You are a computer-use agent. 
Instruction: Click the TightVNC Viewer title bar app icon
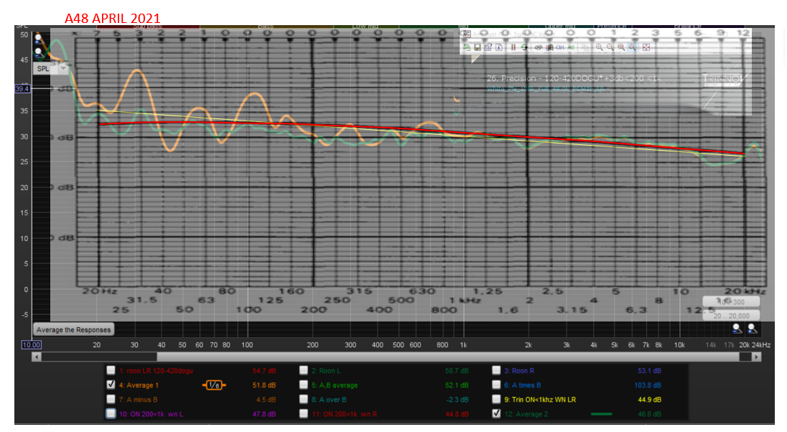[467, 34]
